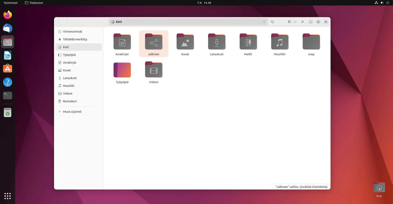Click Toiminnot activities button
The width and height of the screenshot is (393, 204).
pyautogui.click(x=11, y=3)
